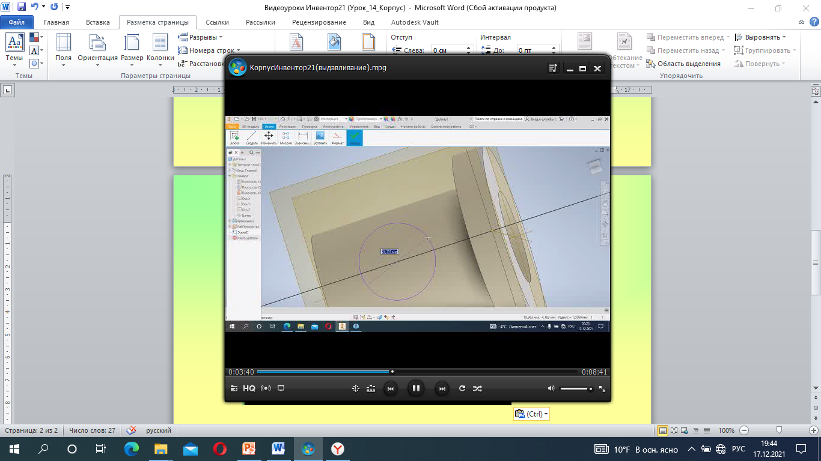This screenshot has height=461, width=821.
Task: Open Область выделения selection pane
Action: click(x=683, y=64)
